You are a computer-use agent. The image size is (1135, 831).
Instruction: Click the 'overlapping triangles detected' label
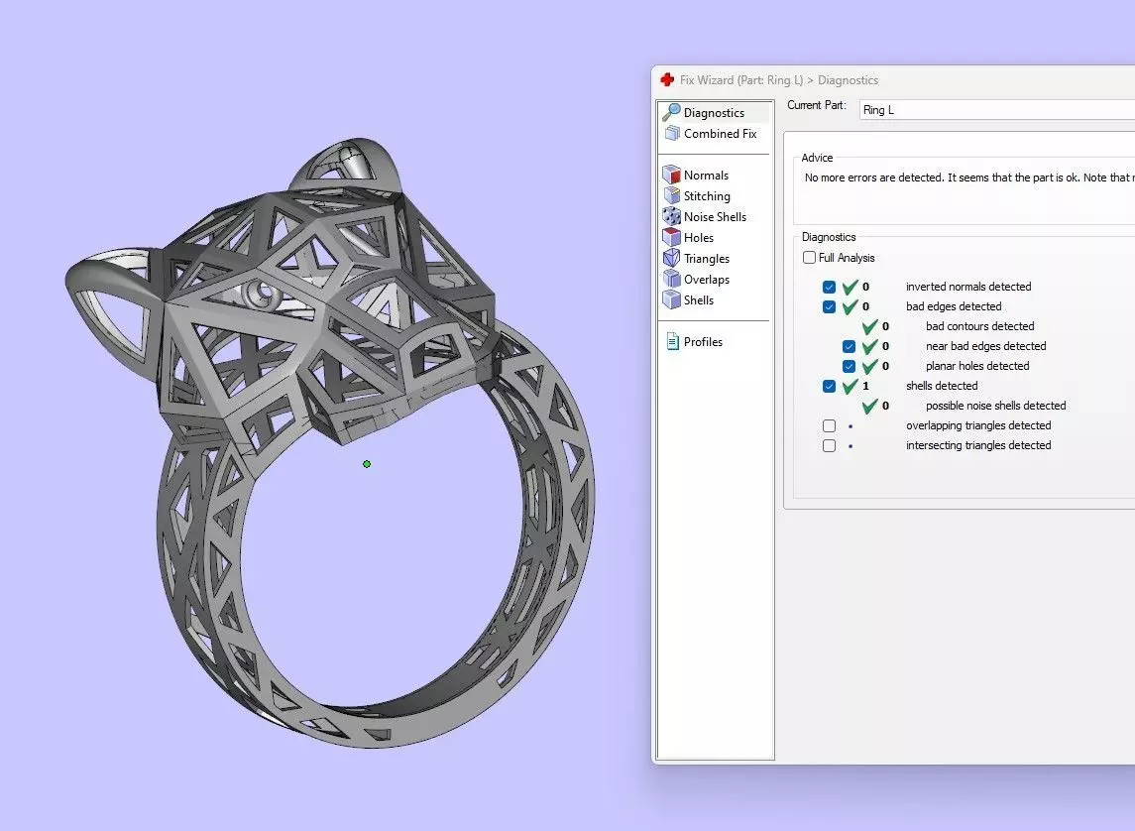coord(978,425)
